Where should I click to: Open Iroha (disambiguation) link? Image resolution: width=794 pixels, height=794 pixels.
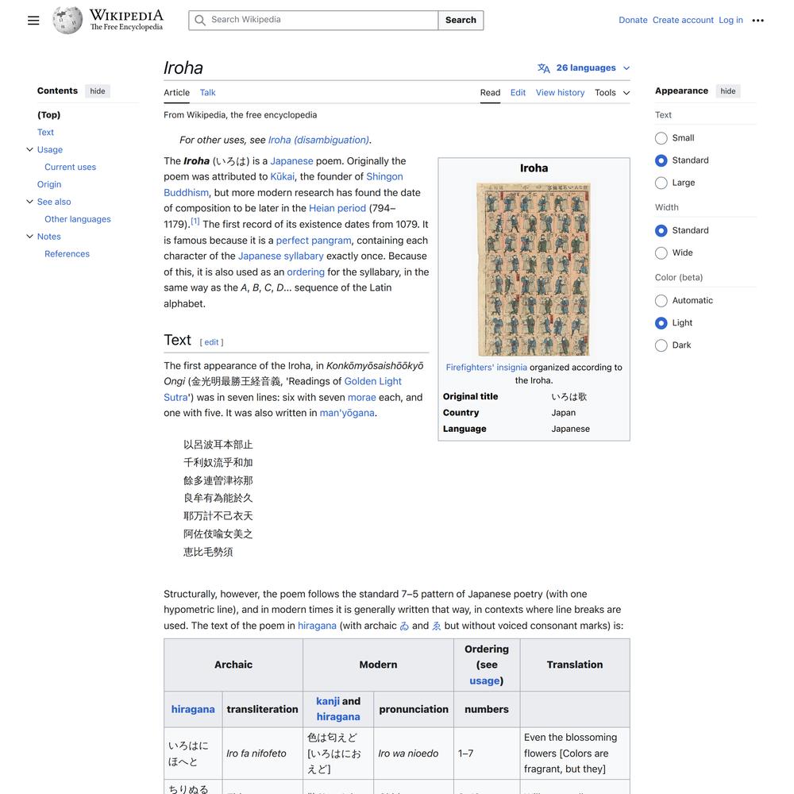[318, 140]
